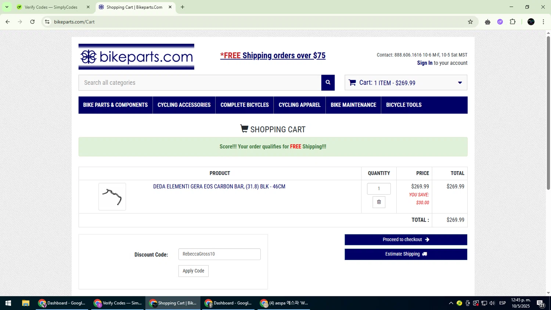Open Bicycle Tools menu
551x310 pixels.
(x=404, y=105)
